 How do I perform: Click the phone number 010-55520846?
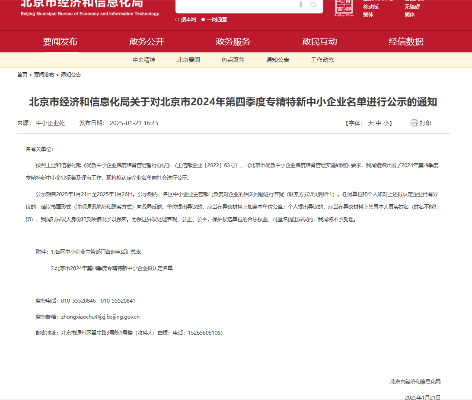(x=78, y=301)
